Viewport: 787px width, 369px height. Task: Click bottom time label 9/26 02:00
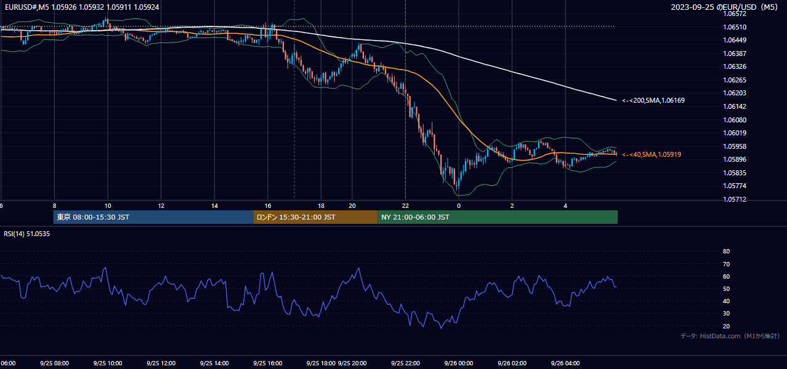coord(512,363)
